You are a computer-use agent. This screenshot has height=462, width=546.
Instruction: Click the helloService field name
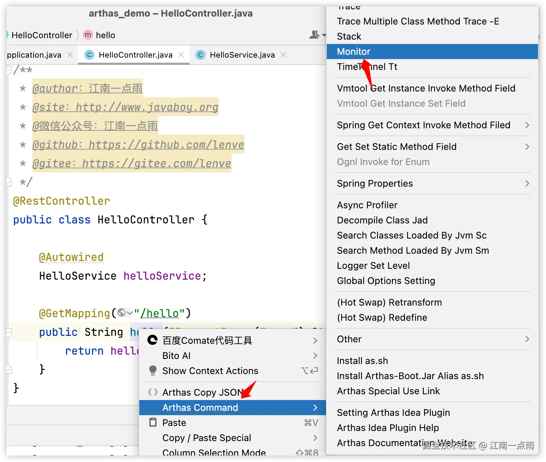point(162,276)
